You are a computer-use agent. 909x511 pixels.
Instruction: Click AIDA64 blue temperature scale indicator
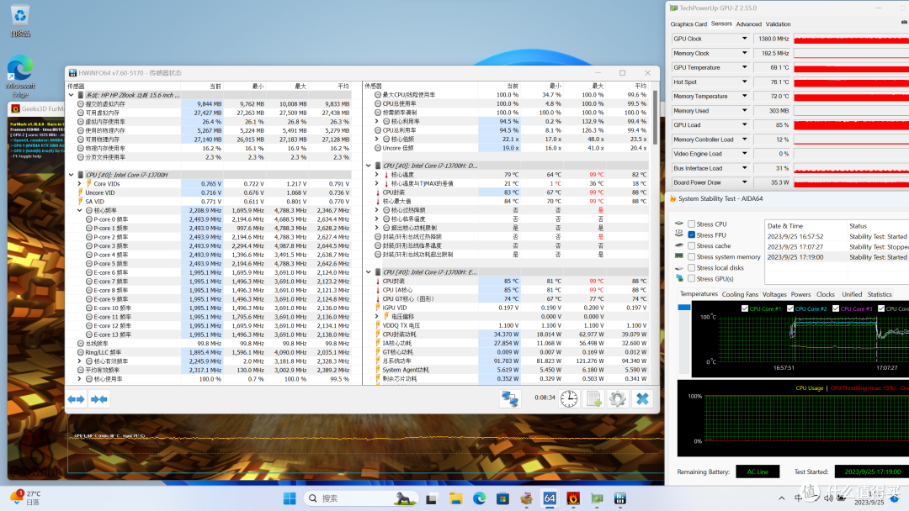[x=684, y=308]
